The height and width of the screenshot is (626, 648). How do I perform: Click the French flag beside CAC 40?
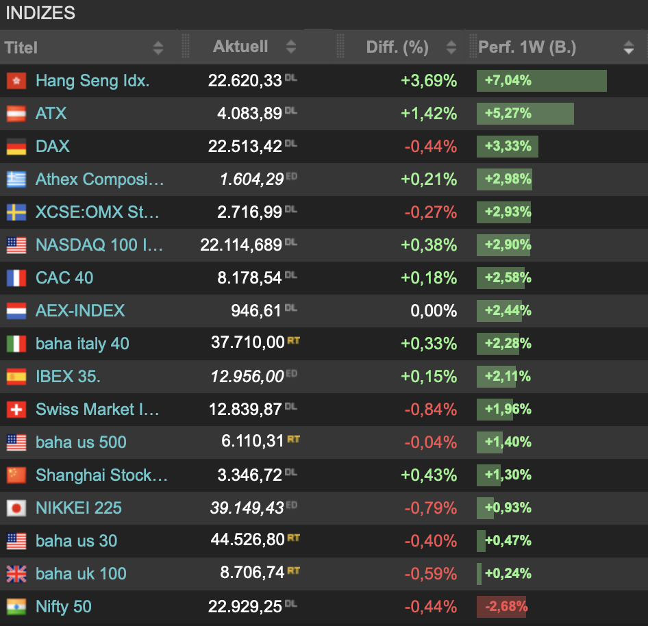pyautogui.click(x=16, y=277)
